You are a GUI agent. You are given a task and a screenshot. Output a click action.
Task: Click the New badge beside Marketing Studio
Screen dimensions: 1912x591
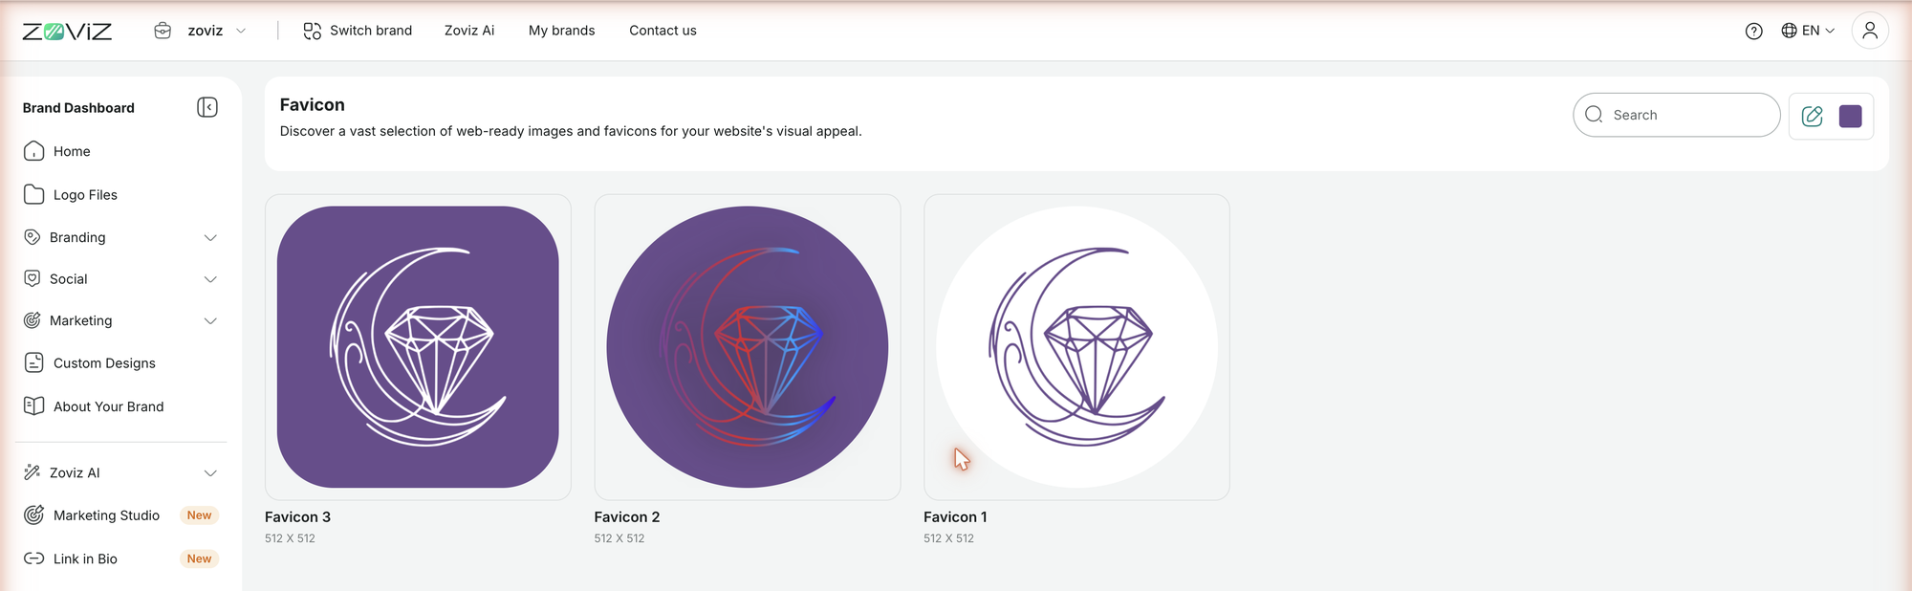tap(199, 515)
